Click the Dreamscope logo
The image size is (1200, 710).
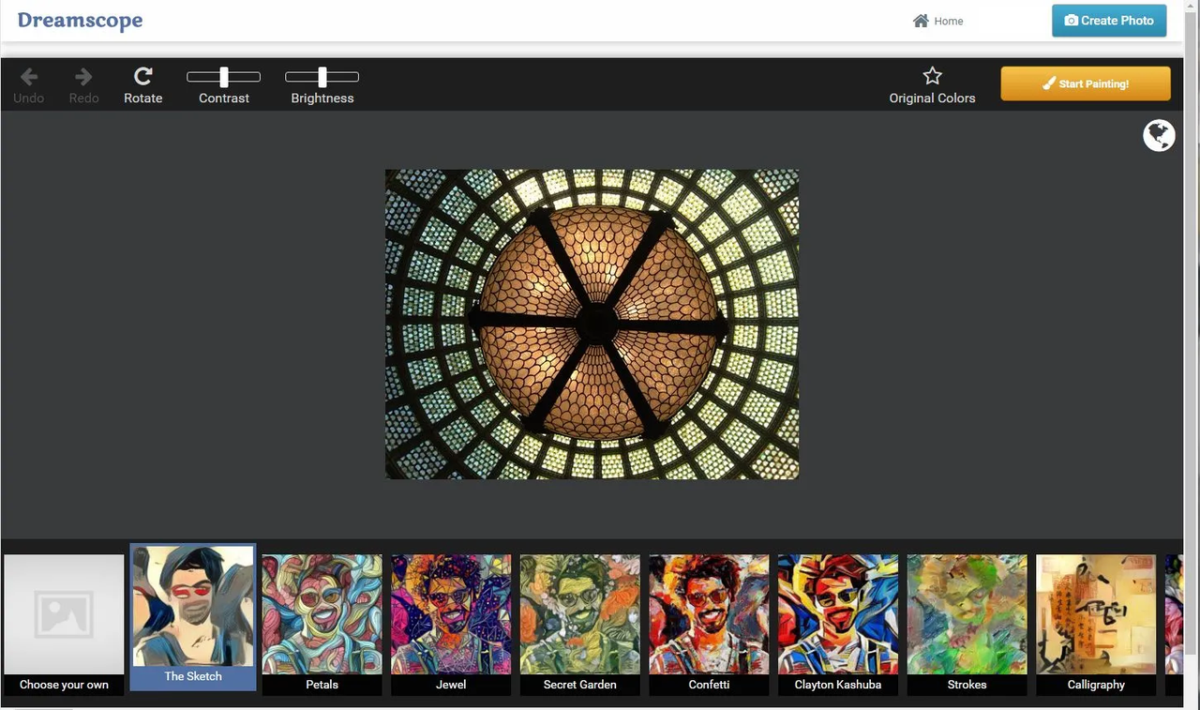(x=80, y=20)
